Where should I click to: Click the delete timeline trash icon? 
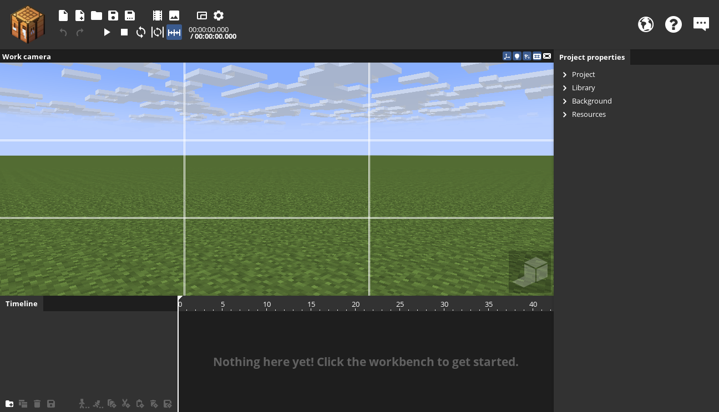pyautogui.click(x=37, y=404)
